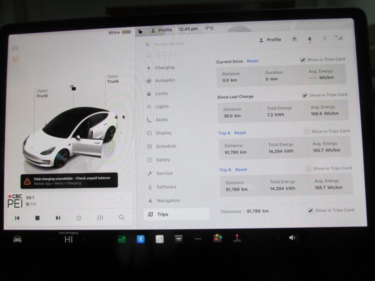
Task: Decrease temperature with left arrow near HI
Action: (54, 239)
